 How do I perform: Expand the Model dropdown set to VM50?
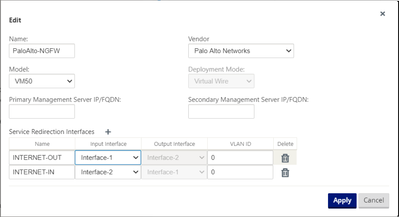[42, 81]
